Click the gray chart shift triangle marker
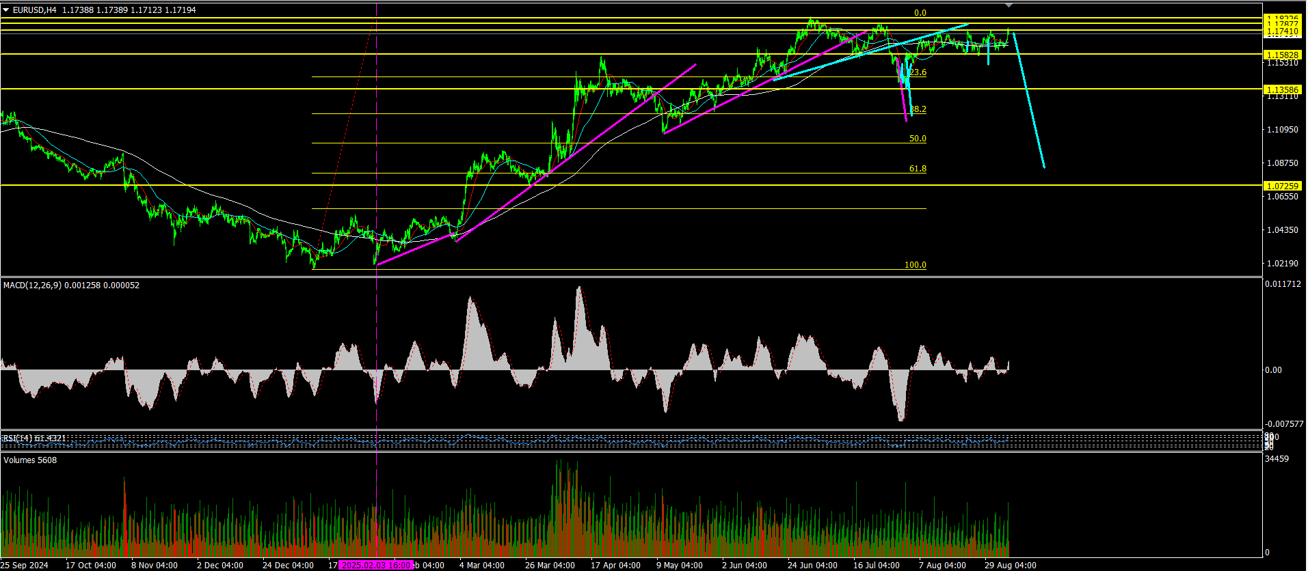 point(1009,5)
